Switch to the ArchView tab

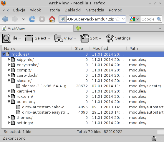pos(37,28)
